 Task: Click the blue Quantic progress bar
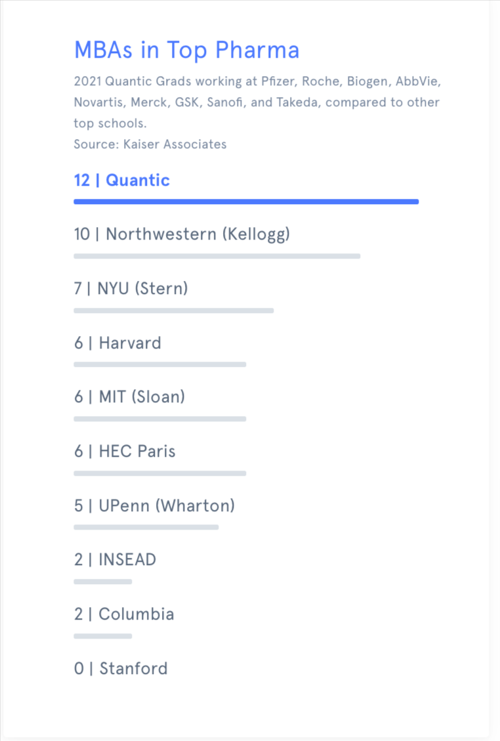[246, 201]
